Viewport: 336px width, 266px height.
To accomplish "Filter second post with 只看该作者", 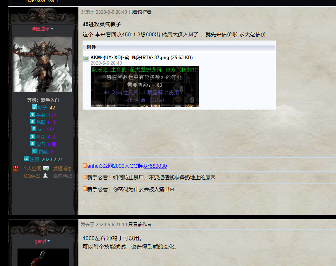I will click(140, 224).
